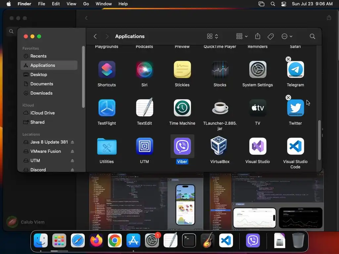Open Spotlight search in menu bar
The image size is (339, 254).
[x=273, y=4]
